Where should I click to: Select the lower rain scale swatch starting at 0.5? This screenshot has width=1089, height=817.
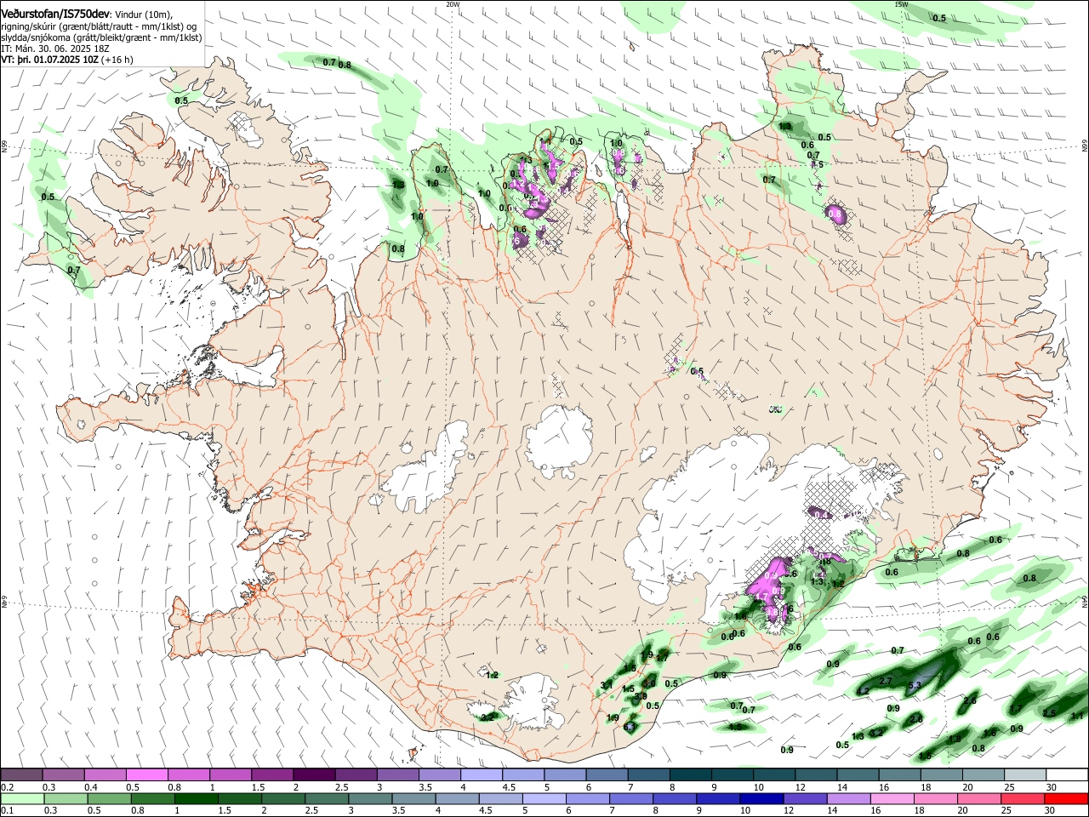[109, 798]
